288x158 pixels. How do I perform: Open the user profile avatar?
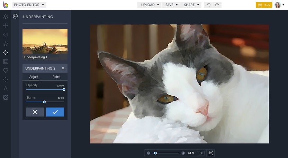[x=278, y=5]
